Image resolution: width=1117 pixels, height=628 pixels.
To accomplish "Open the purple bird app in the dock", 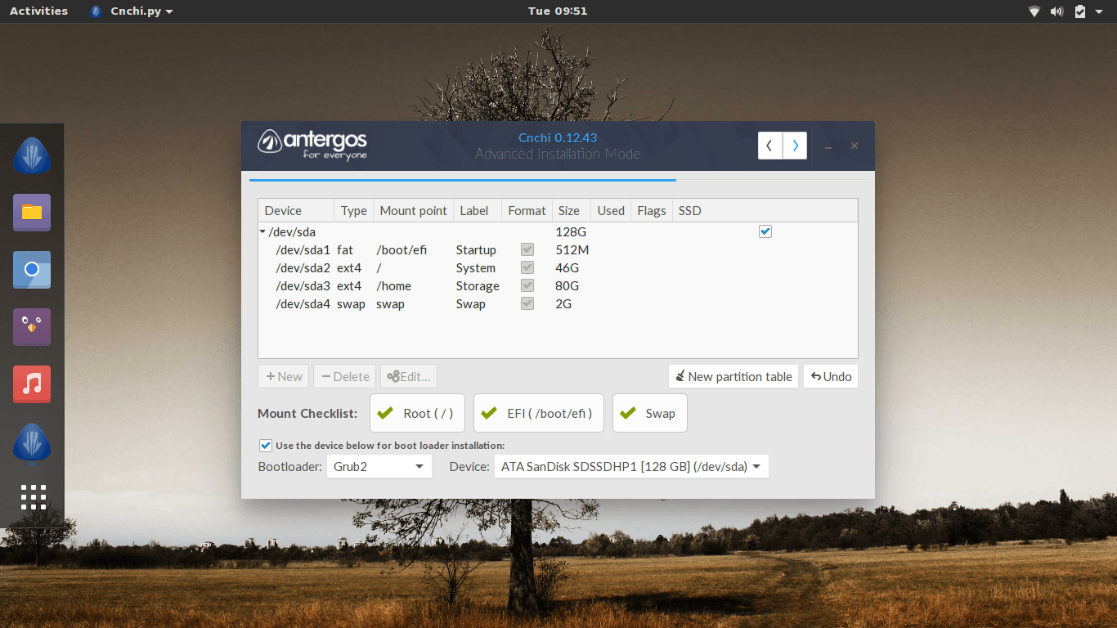I will [x=32, y=327].
